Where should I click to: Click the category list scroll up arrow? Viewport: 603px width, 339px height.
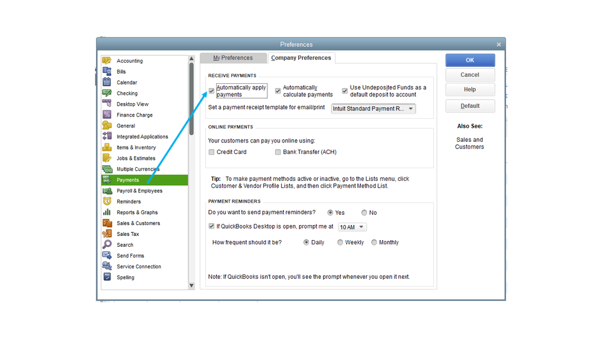click(191, 59)
